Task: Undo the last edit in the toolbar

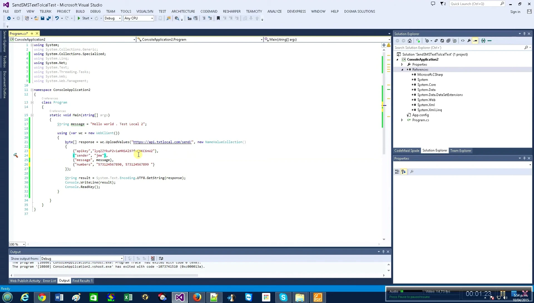Action: 57,18
